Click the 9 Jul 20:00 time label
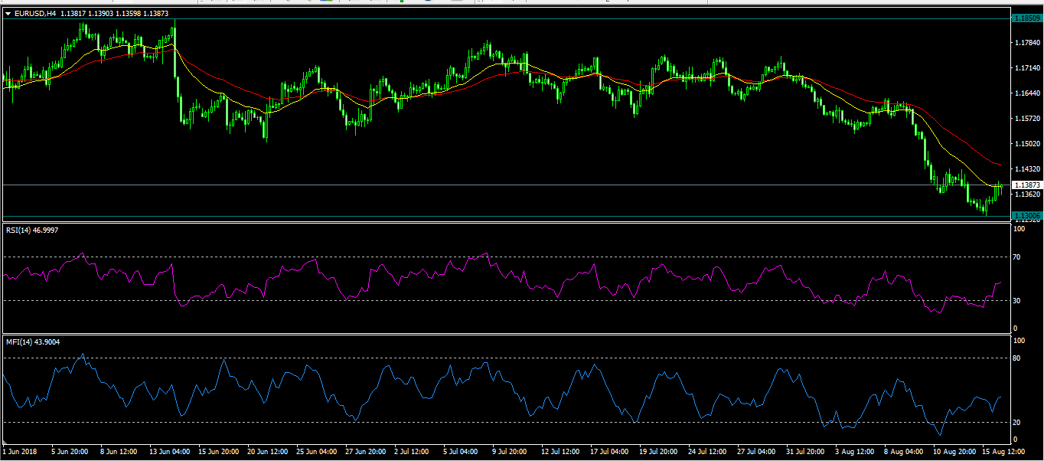Image resolution: width=1044 pixels, height=461 pixels. tap(511, 452)
